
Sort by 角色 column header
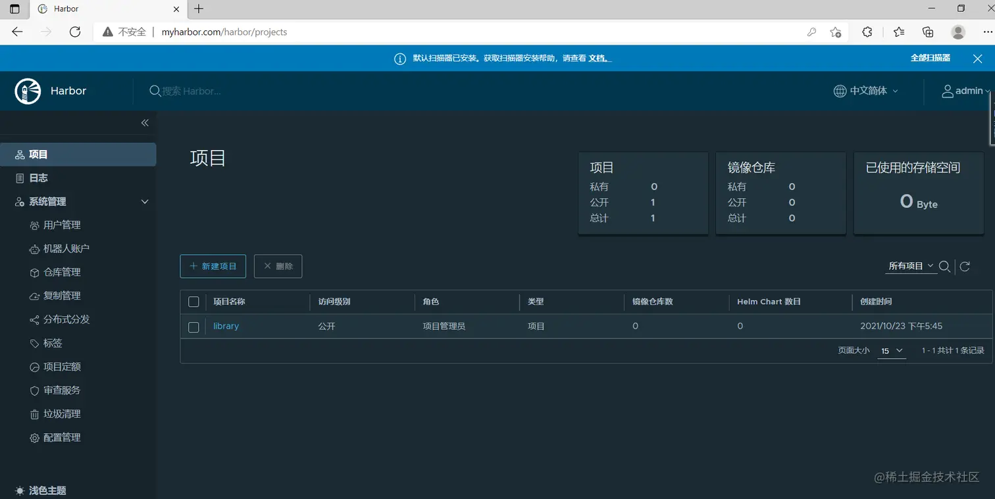pos(430,302)
